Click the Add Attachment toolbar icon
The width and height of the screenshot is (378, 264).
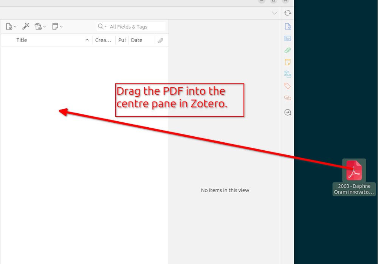coord(38,26)
